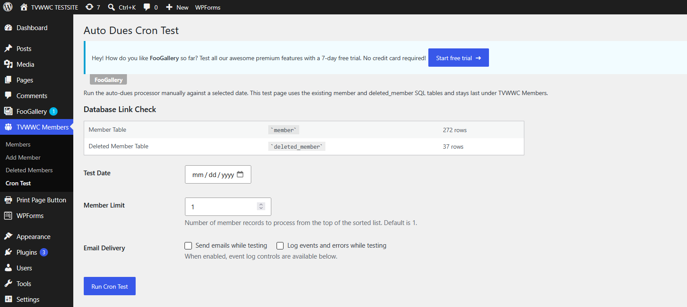
Task: Click the Member Limit spinner arrows
Action: tap(261, 206)
